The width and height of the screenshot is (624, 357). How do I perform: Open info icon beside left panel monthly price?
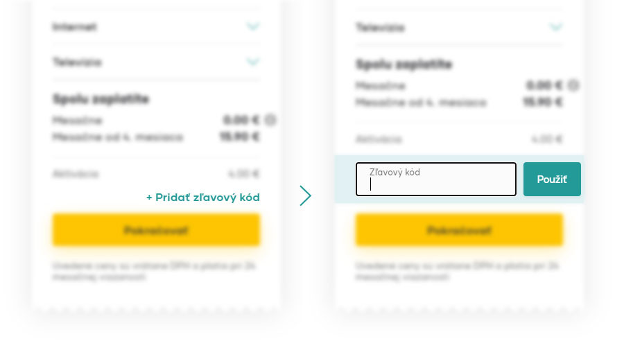tap(270, 120)
